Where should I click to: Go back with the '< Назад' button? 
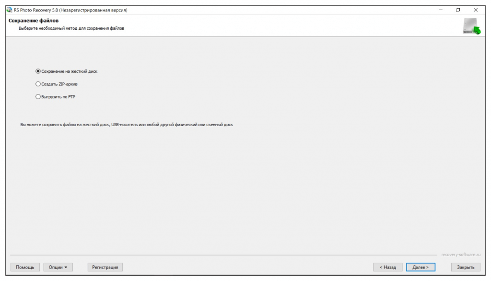click(387, 267)
